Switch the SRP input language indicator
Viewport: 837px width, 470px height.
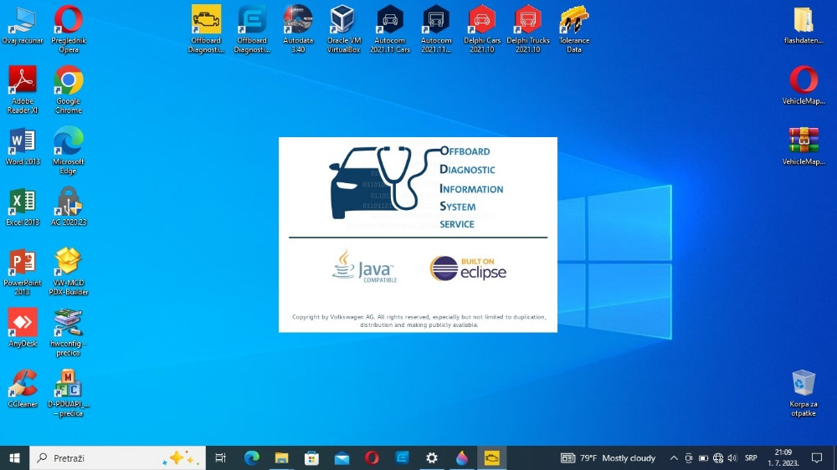[751, 457]
